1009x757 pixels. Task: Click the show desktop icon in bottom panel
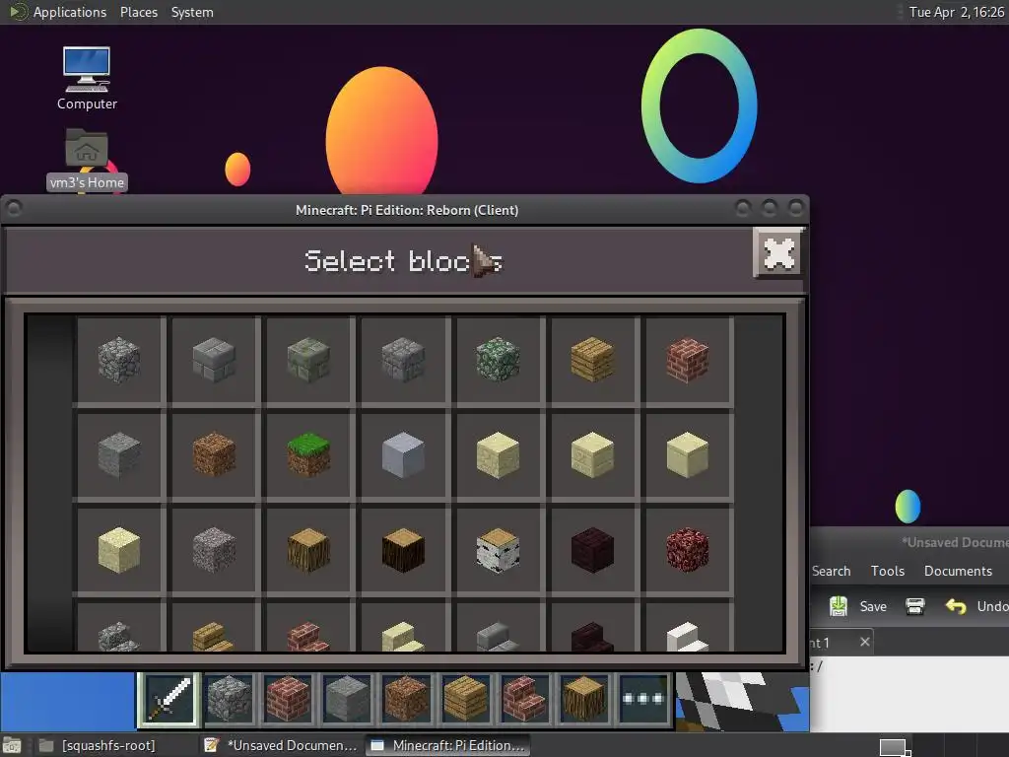click(12, 745)
